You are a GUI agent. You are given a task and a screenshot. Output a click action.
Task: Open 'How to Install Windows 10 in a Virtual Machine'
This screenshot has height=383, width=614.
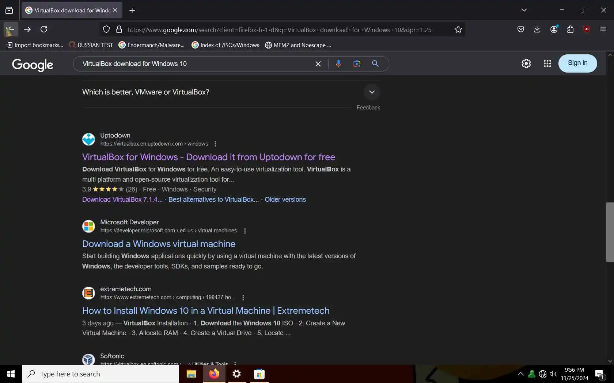[206, 311]
